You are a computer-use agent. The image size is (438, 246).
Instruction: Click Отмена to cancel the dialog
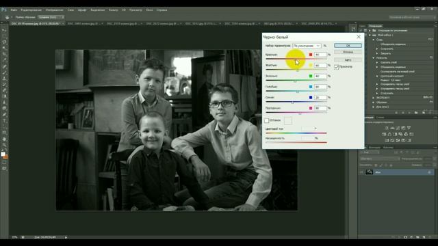(348, 52)
